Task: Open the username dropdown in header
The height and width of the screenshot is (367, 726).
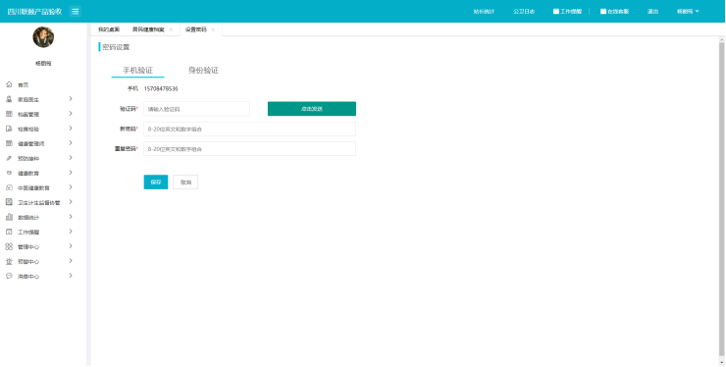Action: [x=688, y=12]
